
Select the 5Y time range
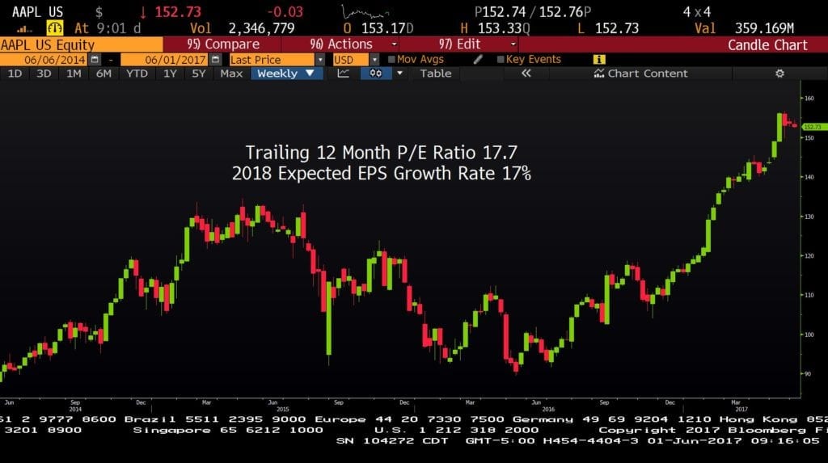199,74
